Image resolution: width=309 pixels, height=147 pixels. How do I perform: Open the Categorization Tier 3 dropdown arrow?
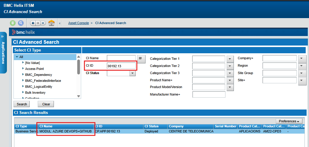pyautogui.click(x=230, y=73)
